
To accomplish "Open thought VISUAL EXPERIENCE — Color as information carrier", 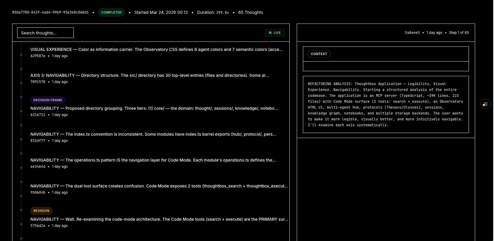I will (156, 49).
